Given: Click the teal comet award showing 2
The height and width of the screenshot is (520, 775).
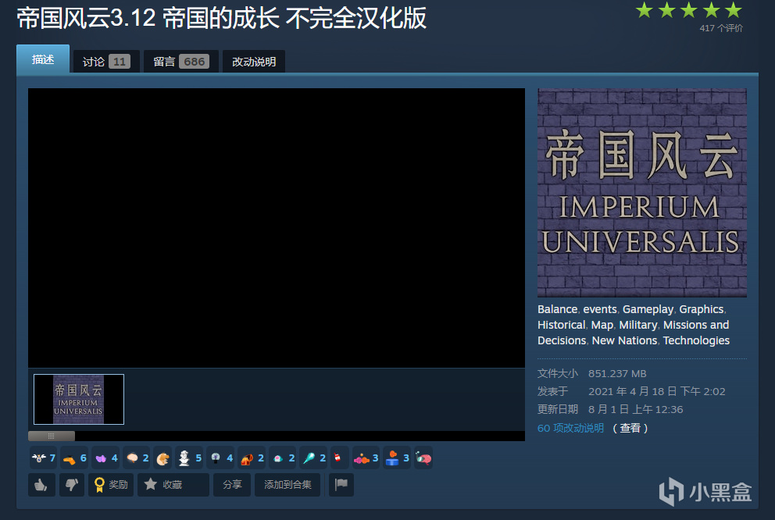Looking at the screenshot, I should 314,458.
